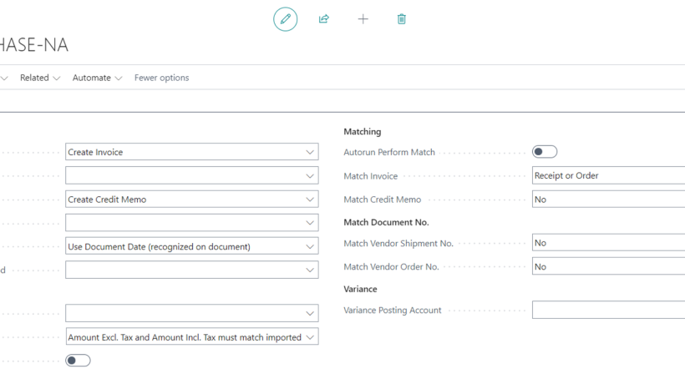
Task: Click the plus icon to create new
Action: coord(363,19)
